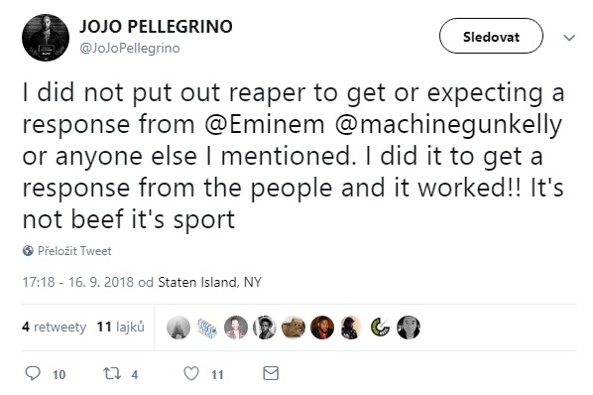Click the Sledovat follow button
593x395 pixels.
coord(491,36)
